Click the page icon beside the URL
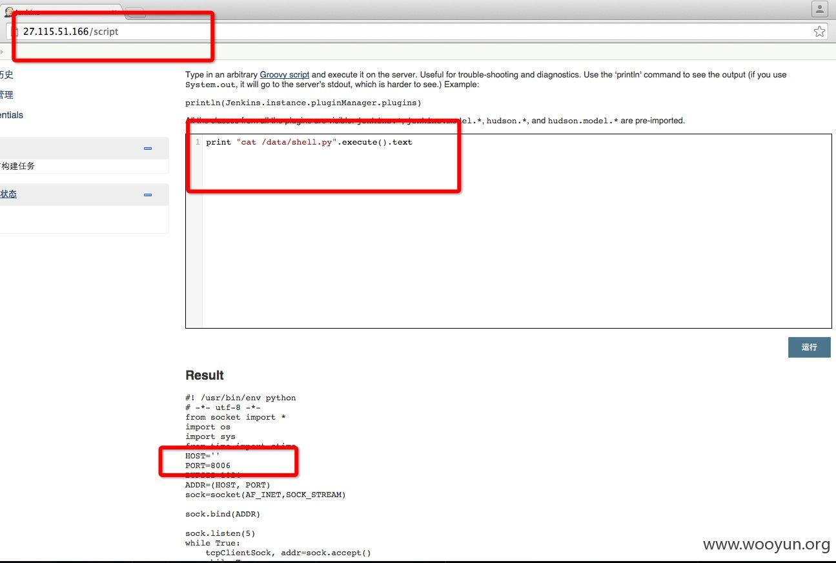836x563 pixels. 15,31
